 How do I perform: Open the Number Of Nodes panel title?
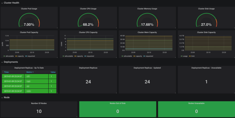39,103
